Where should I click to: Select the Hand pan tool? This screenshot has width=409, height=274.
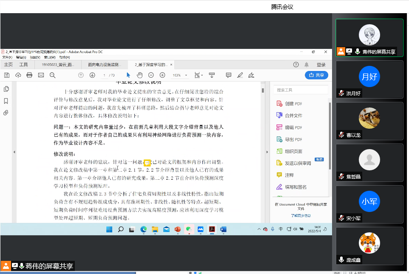139,75
